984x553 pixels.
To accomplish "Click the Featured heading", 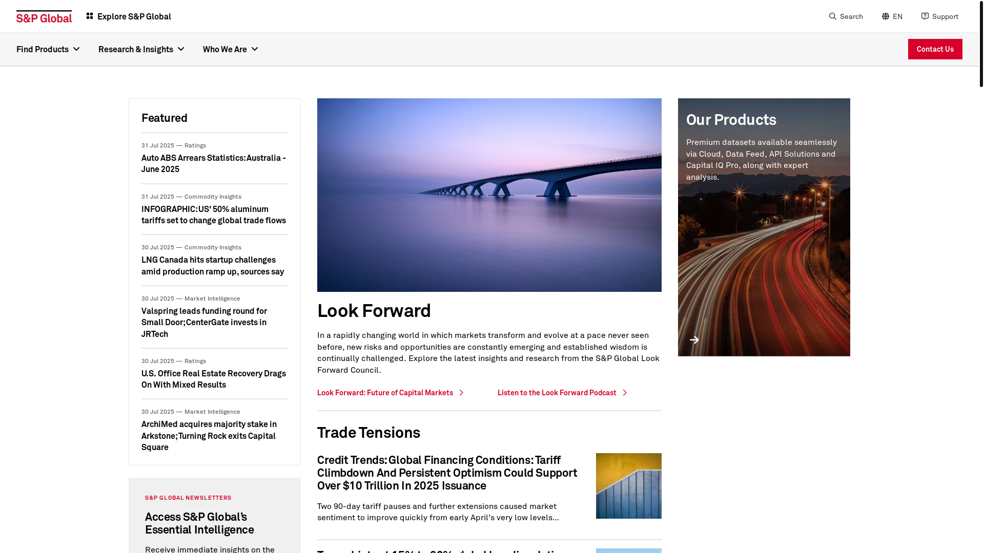I will click(x=165, y=118).
